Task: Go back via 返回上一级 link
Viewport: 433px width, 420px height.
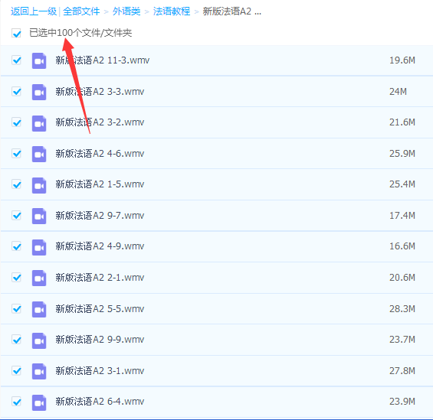Action: pos(34,11)
